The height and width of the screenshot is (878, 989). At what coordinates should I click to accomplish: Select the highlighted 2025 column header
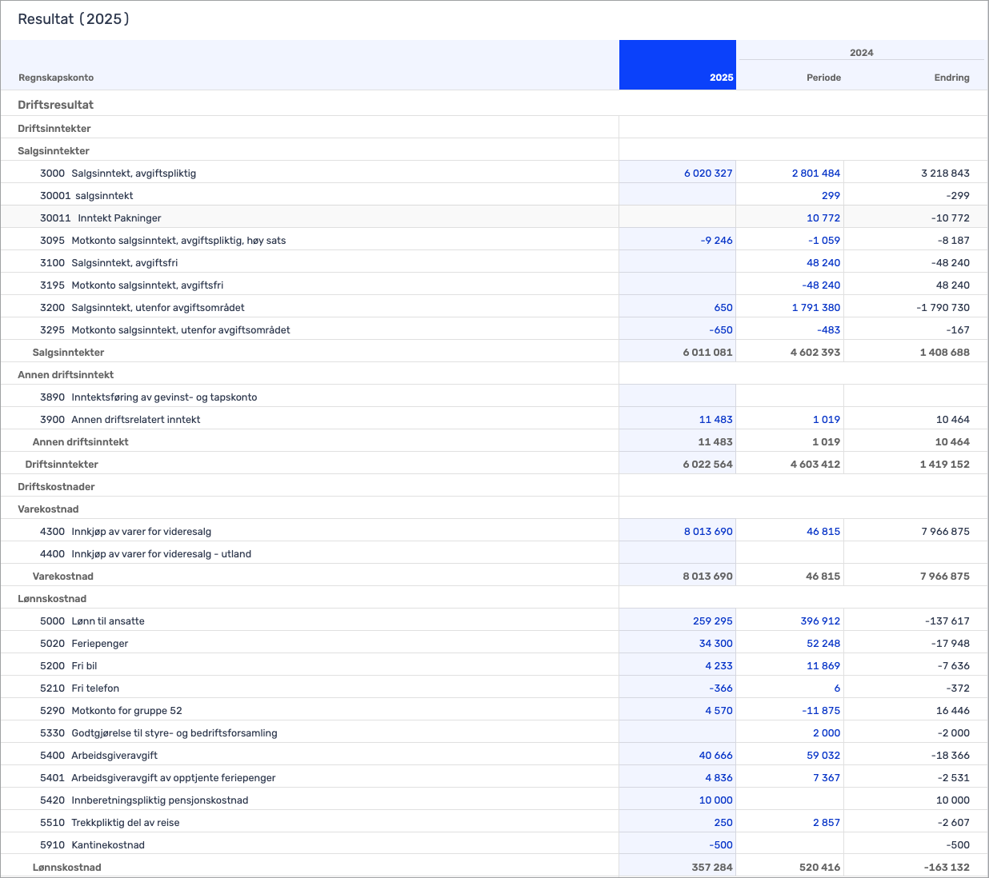[x=721, y=78]
